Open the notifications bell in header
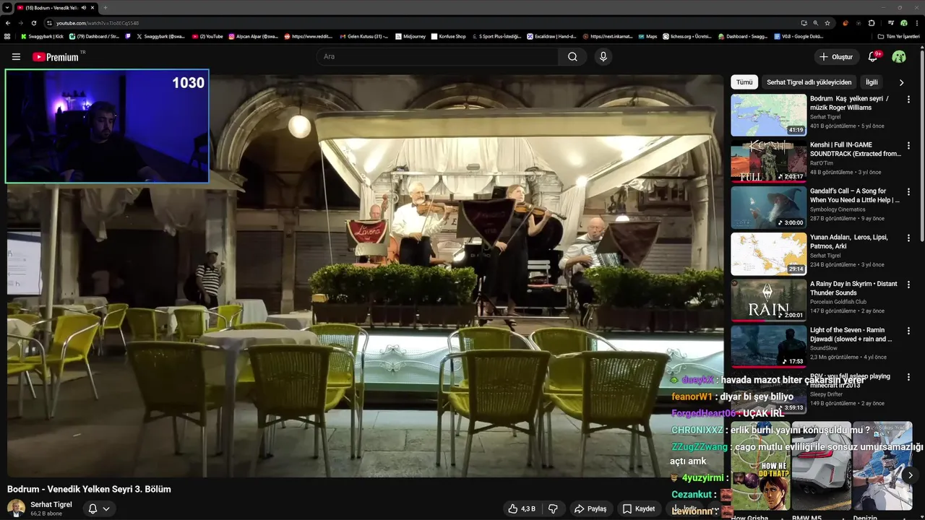Screen dimensions: 925x520 (873, 57)
